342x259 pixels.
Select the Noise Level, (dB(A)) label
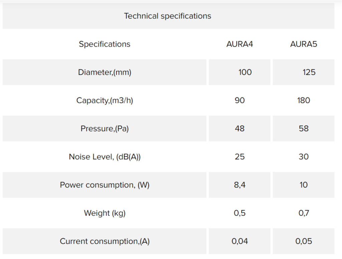pos(105,157)
